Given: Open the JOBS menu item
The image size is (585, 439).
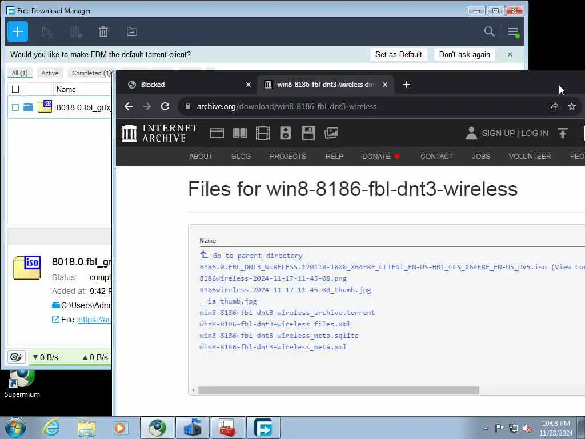Looking at the screenshot, I should coord(481,157).
